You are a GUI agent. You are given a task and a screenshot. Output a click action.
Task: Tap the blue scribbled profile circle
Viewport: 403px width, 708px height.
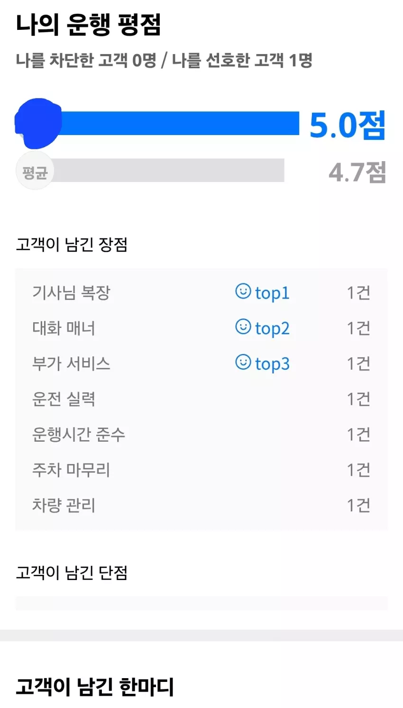tap(38, 123)
